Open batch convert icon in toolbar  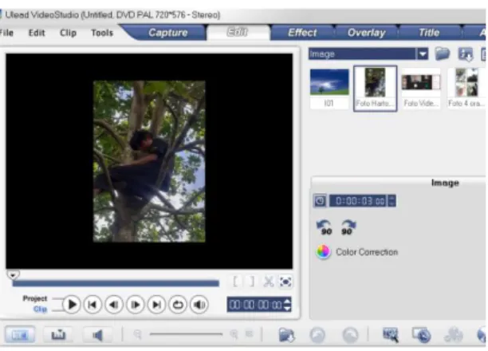421,335
